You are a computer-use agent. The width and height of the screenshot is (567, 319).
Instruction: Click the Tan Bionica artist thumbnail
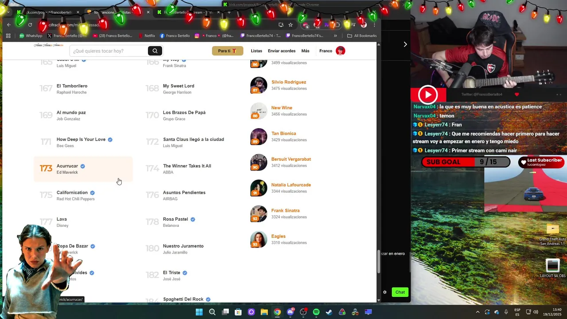(259, 136)
